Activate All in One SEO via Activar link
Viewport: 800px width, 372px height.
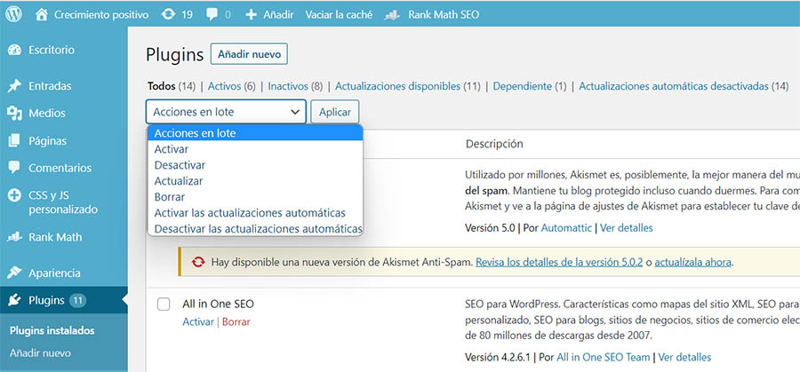tap(197, 321)
